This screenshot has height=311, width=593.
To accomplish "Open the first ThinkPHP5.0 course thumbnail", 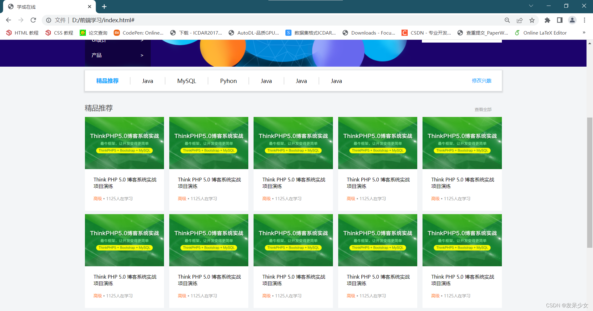I will [x=124, y=143].
